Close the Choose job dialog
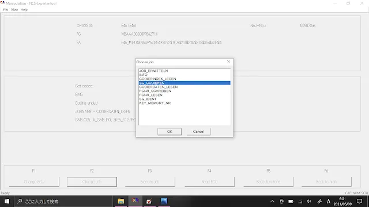Screen dimensions: 369x207 click(228, 62)
